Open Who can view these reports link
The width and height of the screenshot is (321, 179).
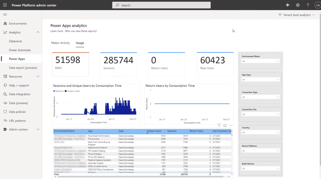tap(81, 31)
